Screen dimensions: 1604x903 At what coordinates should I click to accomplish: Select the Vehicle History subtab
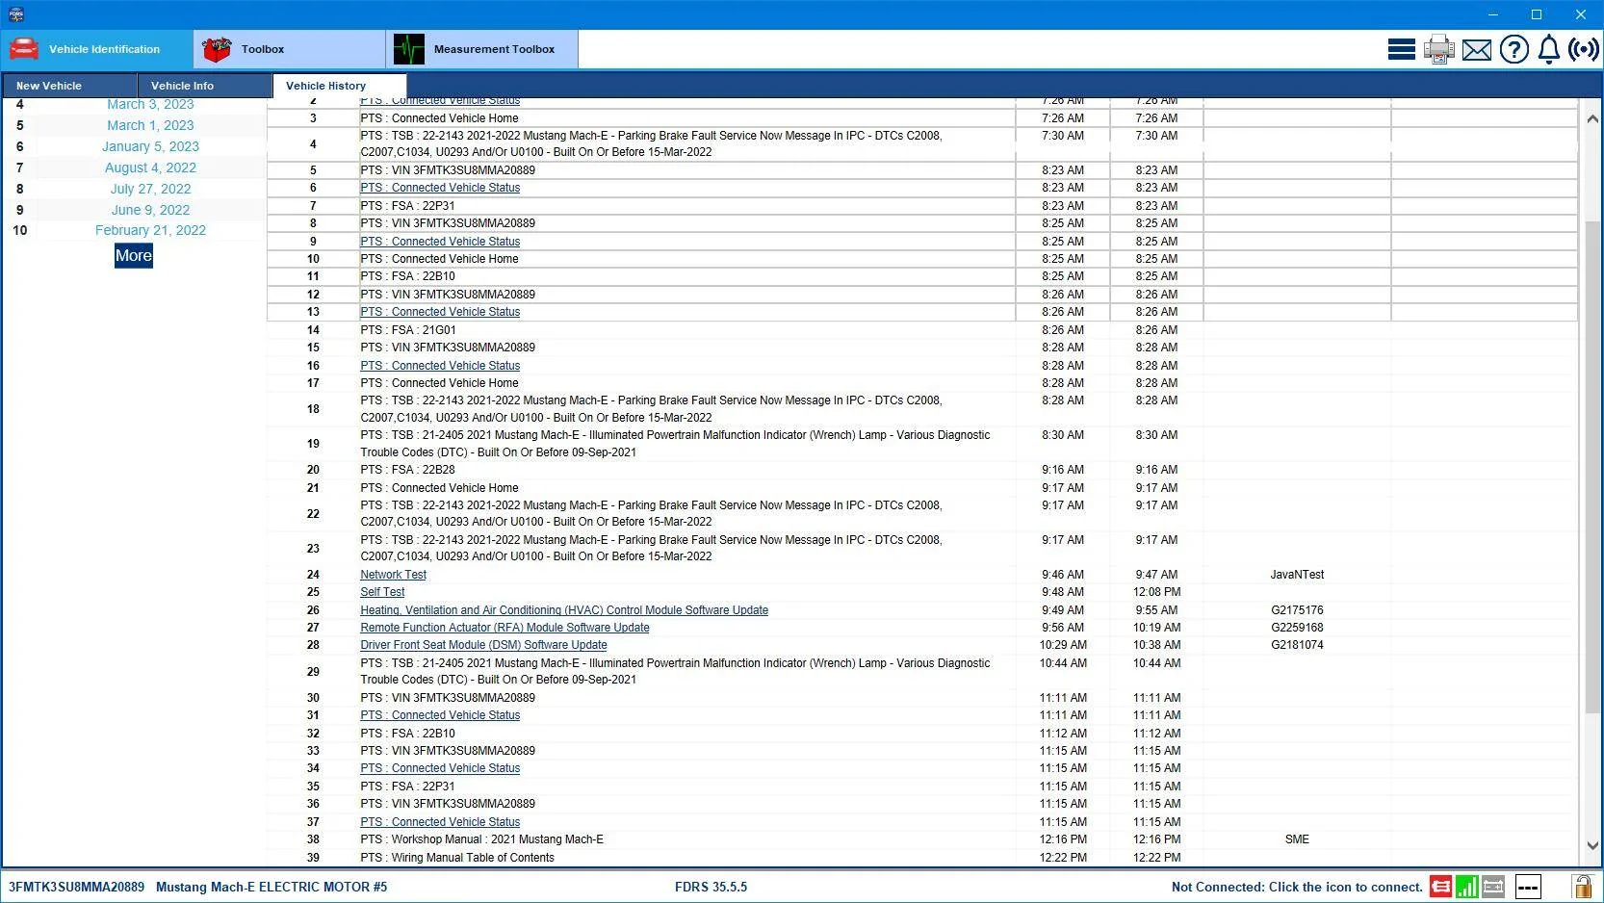[x=340, y=86]
